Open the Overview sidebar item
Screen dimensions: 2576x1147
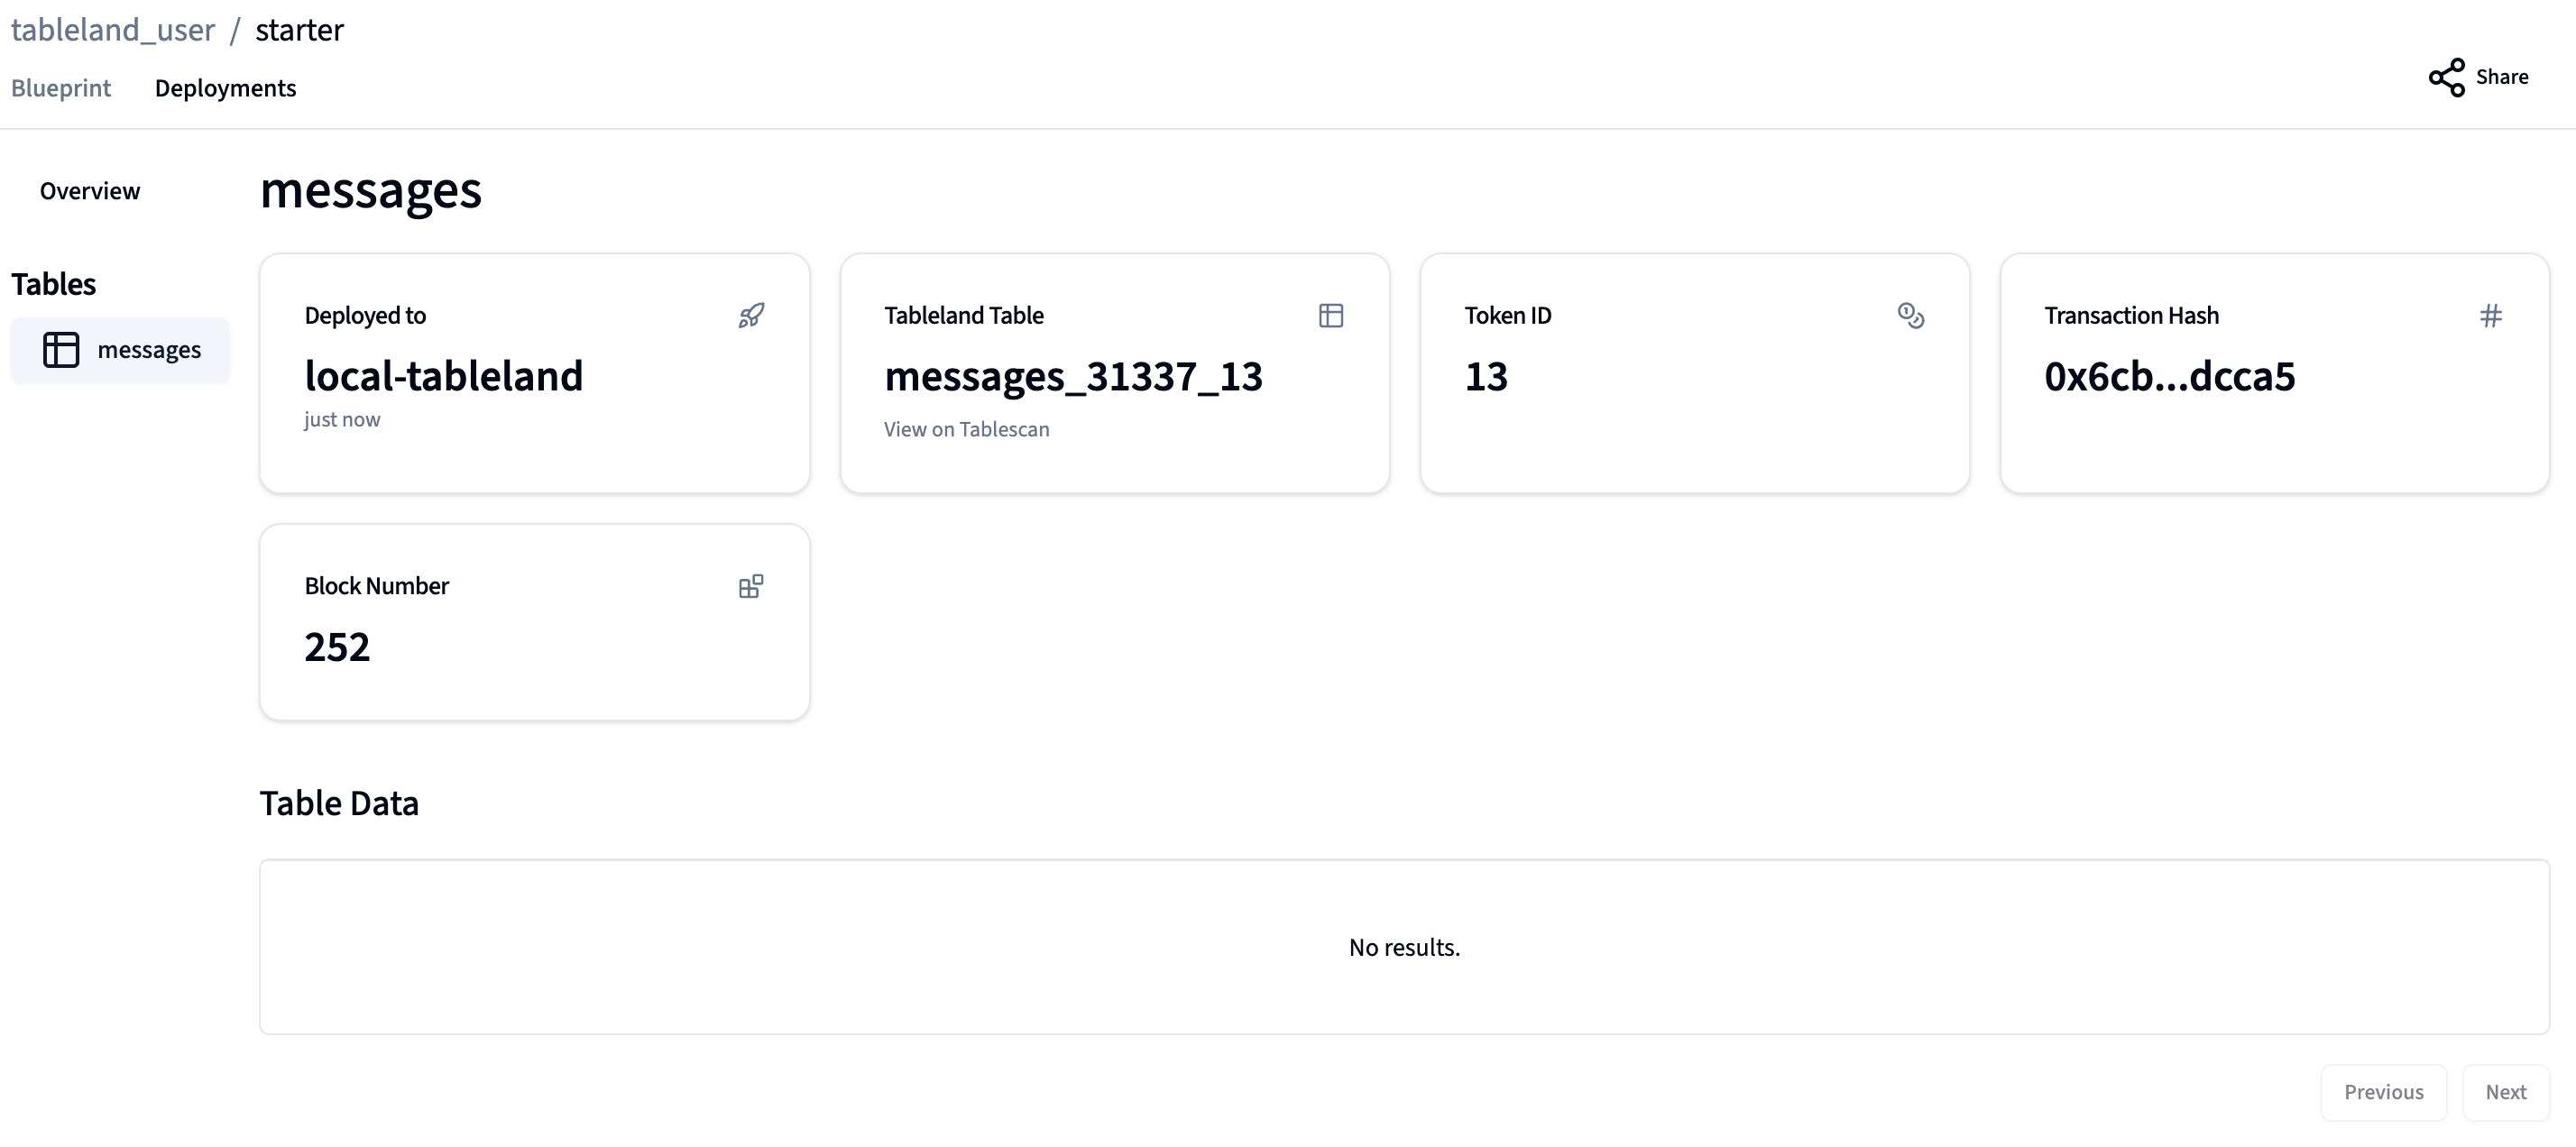point(90,191)
